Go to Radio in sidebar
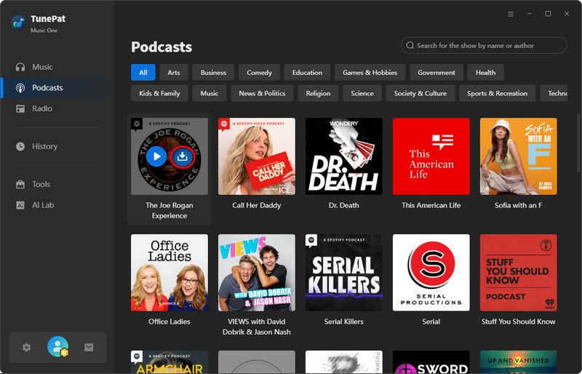This screenshot has width=582, height=374. pos(42,108)
